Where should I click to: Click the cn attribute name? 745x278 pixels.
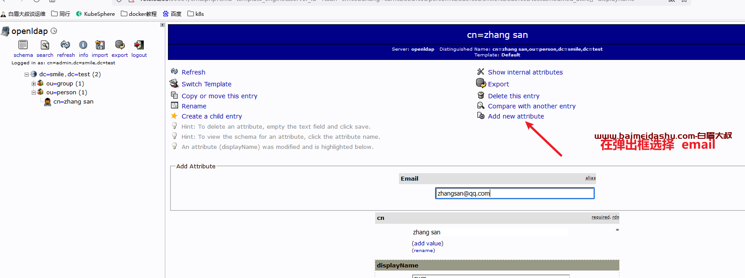click(x=380, y=218)
